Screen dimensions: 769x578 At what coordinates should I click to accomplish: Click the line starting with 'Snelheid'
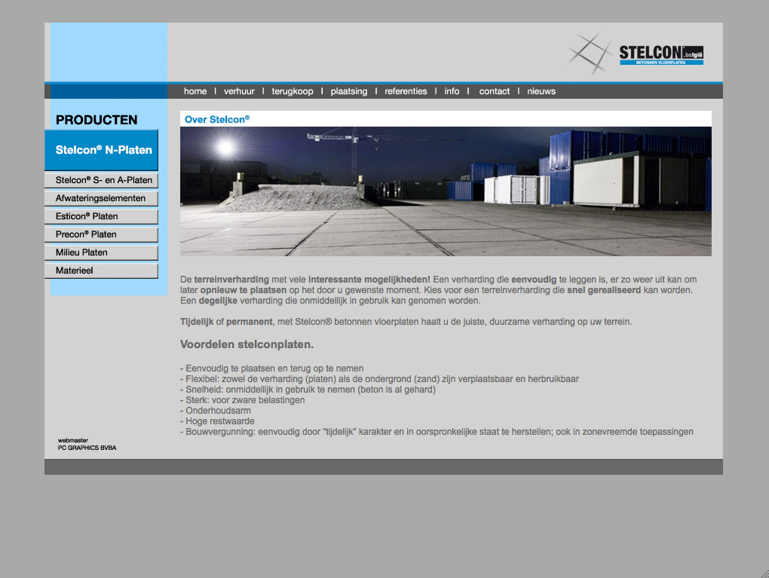[x=308, y=390]
